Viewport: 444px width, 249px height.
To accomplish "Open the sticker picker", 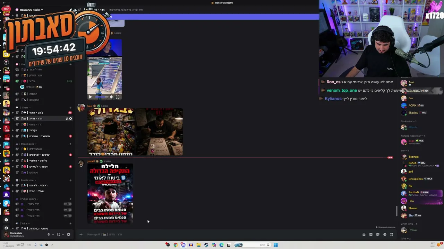I will (378, 234).
